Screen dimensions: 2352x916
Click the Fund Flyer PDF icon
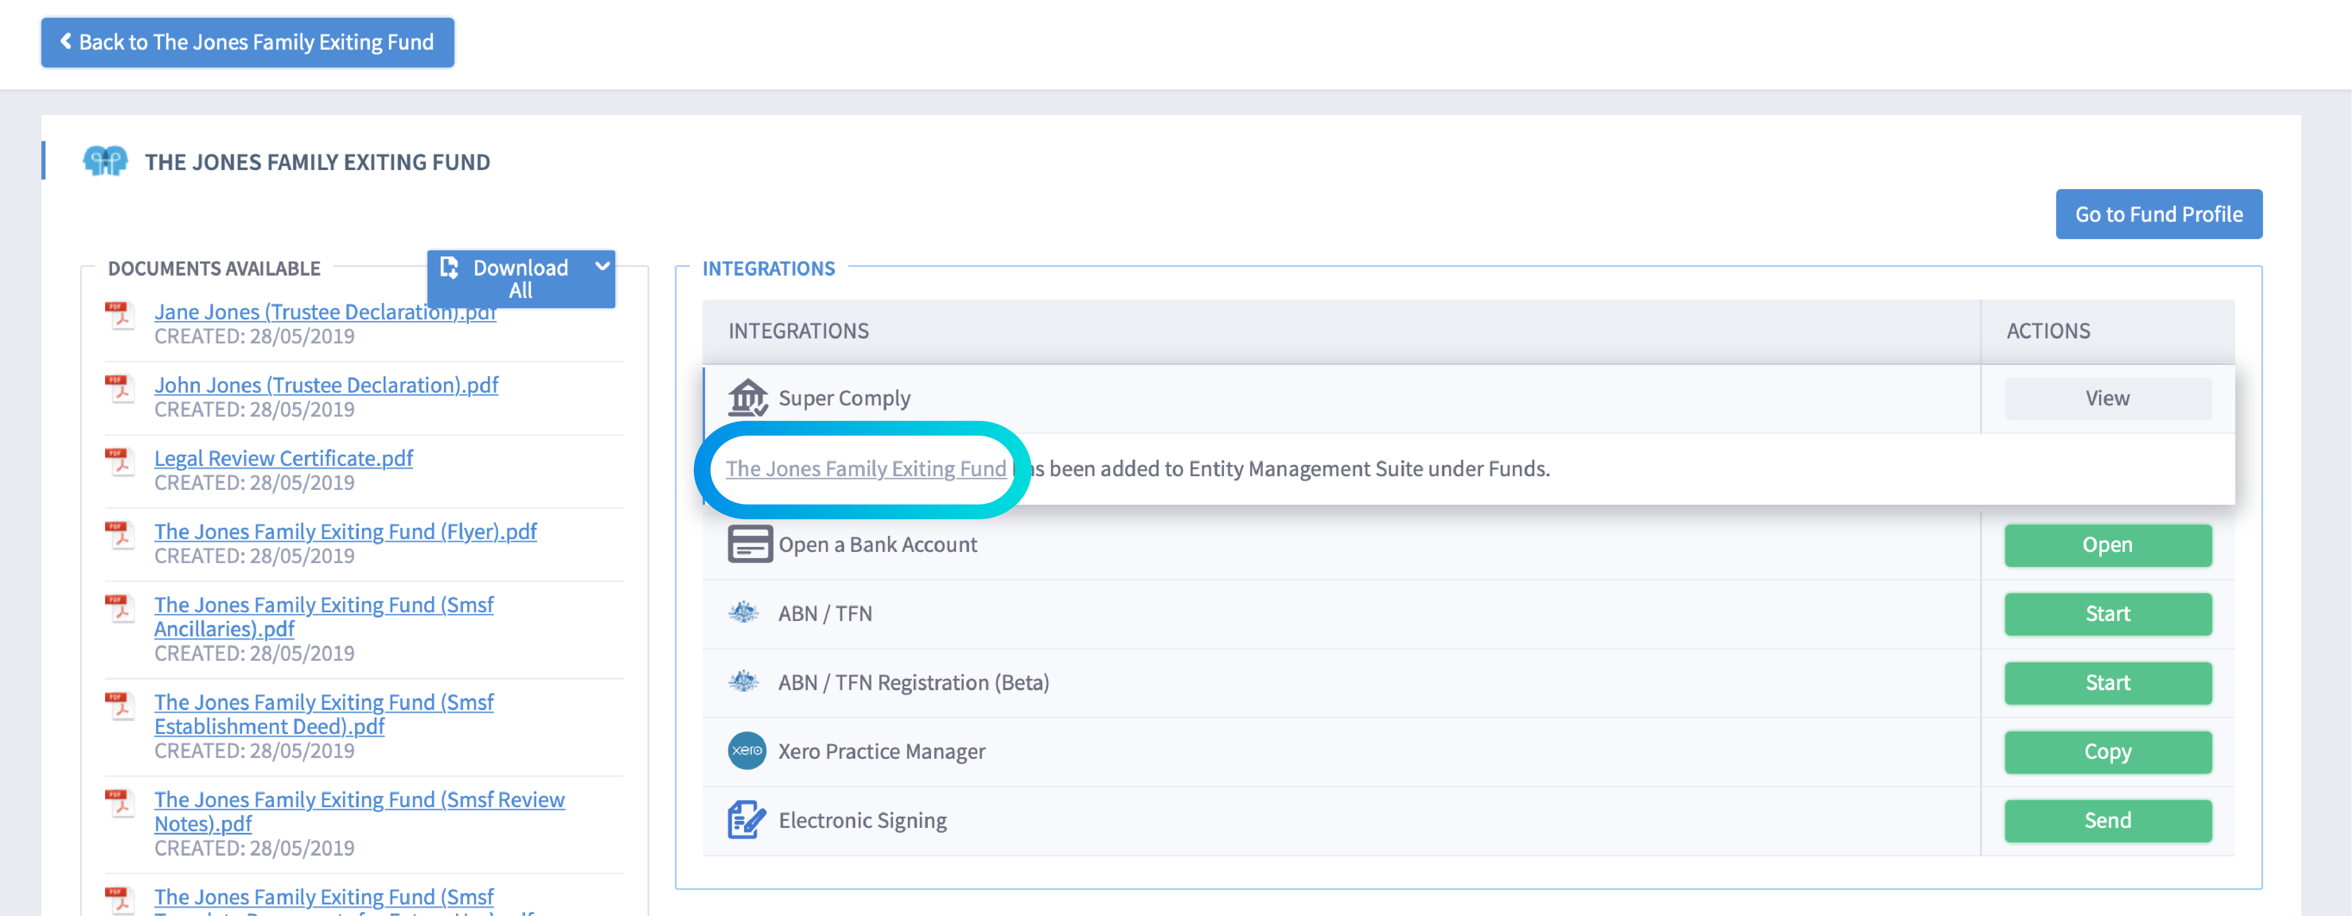120,535
